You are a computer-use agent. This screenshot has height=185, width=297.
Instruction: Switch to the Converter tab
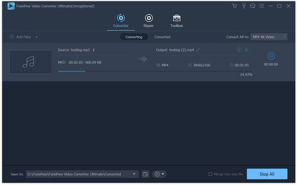click(x=121, y=21)
